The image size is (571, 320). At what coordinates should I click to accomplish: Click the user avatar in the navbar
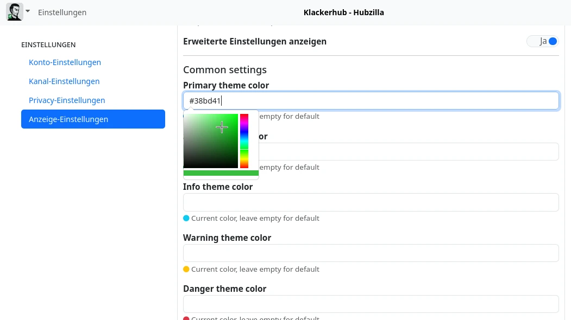tap(15, 12)
